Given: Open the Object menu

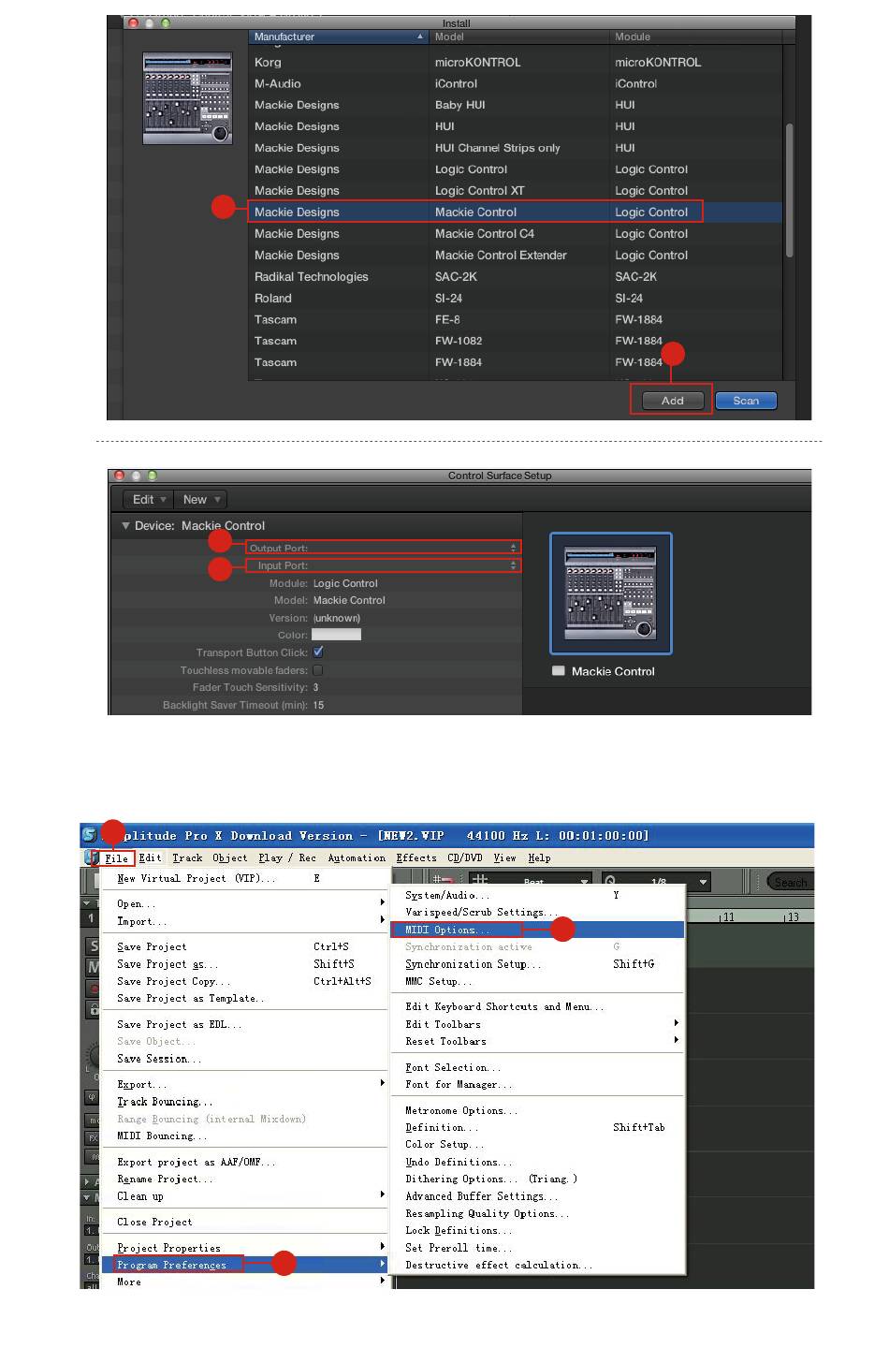Looking at the screenshot, I should click(230, 857).
